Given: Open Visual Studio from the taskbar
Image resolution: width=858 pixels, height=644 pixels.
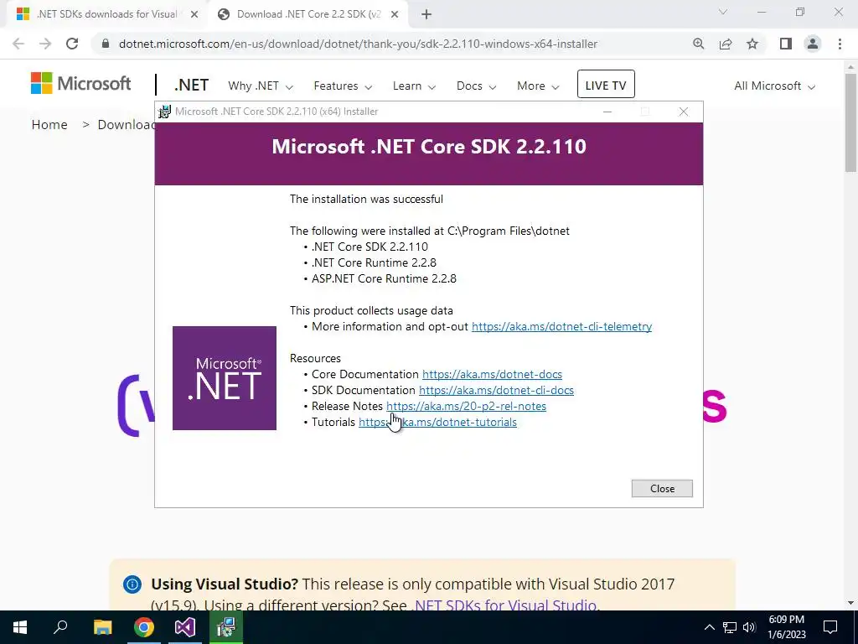Looking at the screenshot, I should (x=185, y=627).
